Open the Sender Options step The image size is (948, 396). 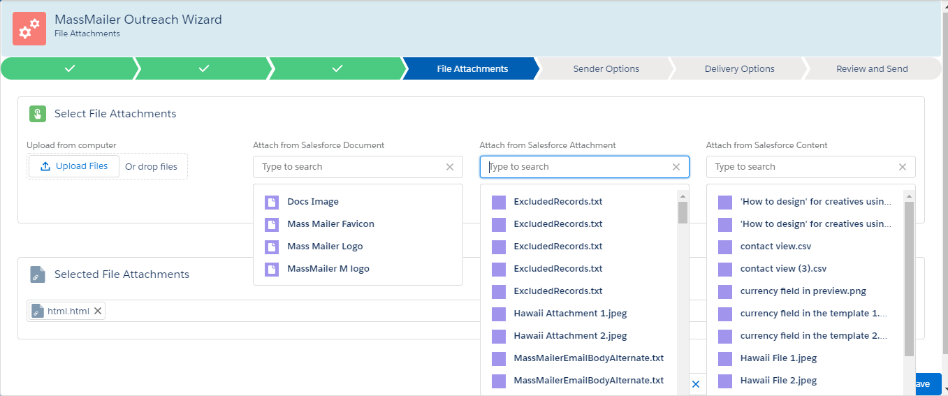606,68
